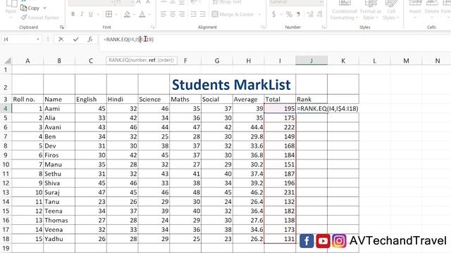Viewport: 451px width, 253px height.
Task: Toggle Italic formatting
Action: (82, 14)
